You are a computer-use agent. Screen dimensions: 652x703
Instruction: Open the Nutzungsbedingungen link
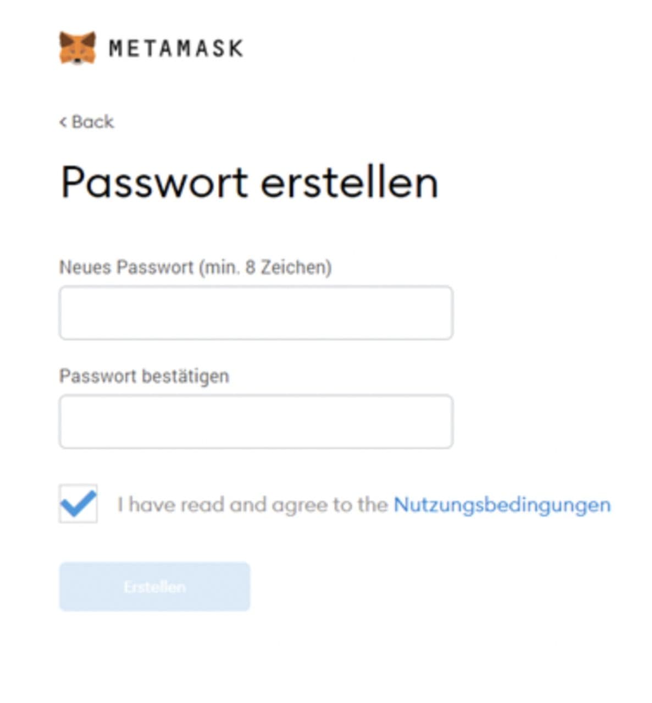coord(501,505)
